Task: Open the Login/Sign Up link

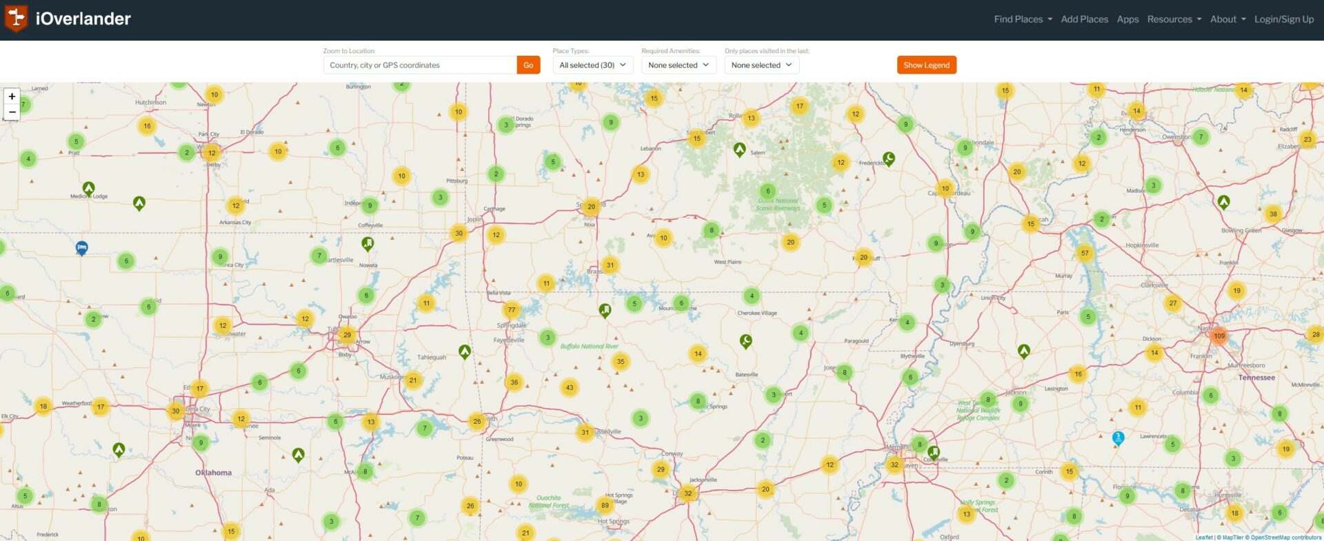Action: [1283, 19]
